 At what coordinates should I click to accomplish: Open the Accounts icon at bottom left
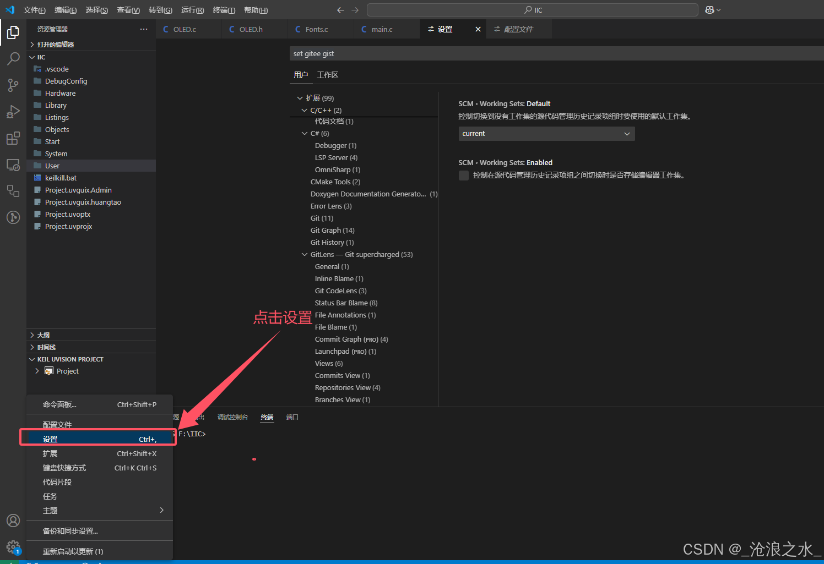(13, 521)
